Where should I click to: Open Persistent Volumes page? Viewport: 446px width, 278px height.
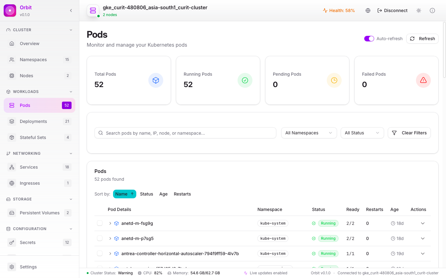click(39, 213)
